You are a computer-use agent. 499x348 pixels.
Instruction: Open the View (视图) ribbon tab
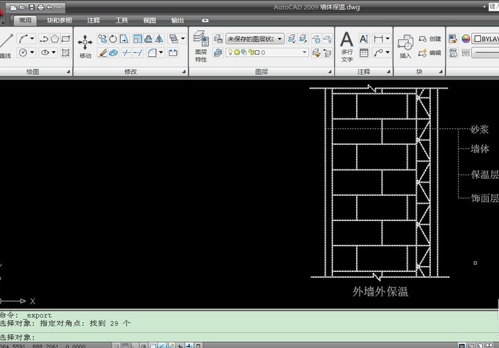pos(150,21)
